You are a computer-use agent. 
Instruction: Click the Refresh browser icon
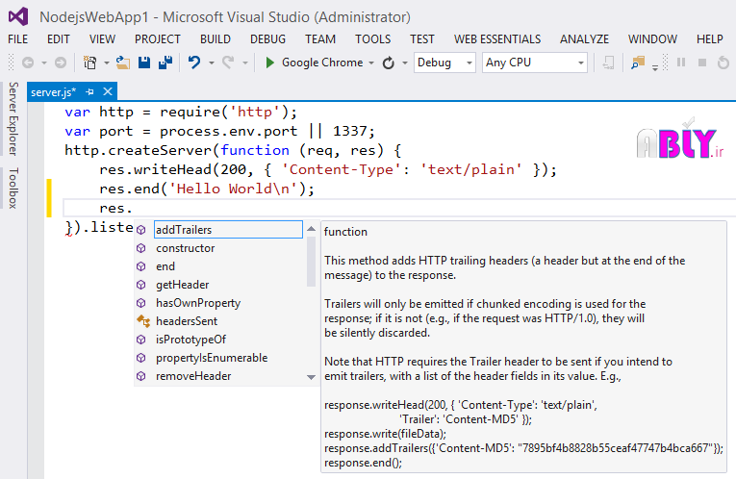388,63
